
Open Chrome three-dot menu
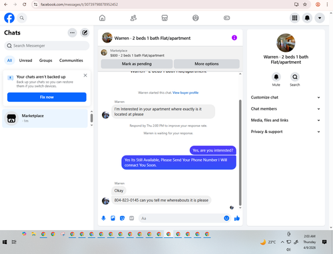coord(327,5)
